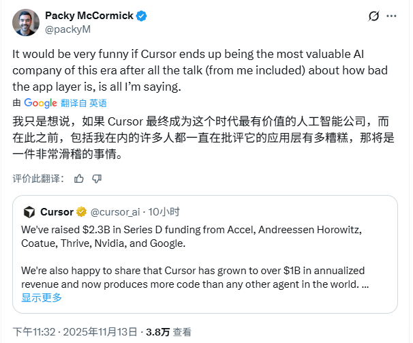This screenshot has width=413, height=343.
Task: Open Packy McCormick's profile name link
Action: point(89,16)
